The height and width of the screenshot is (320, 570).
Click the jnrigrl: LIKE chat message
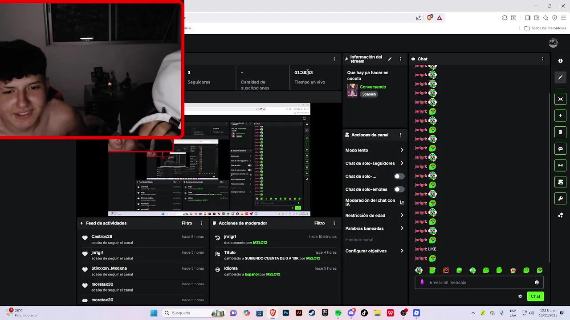pyautogui.click(x=425, y=249)
